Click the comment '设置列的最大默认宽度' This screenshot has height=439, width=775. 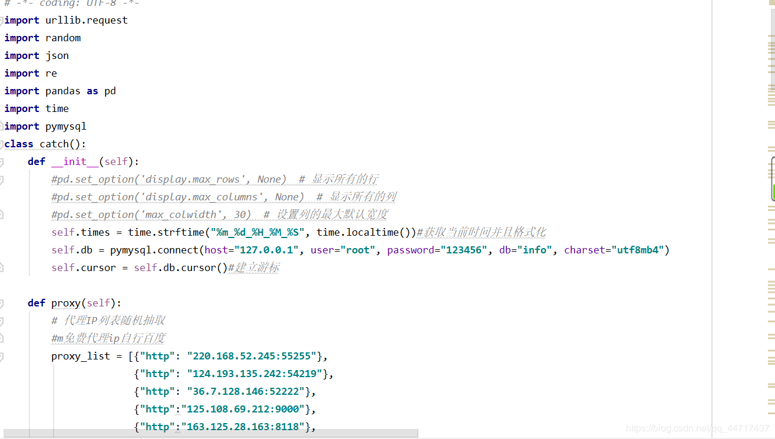click(x=332, y=214)
